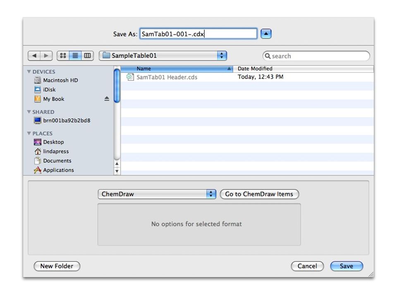Click the sidebar scrollbar thumb

pos(117,86)
